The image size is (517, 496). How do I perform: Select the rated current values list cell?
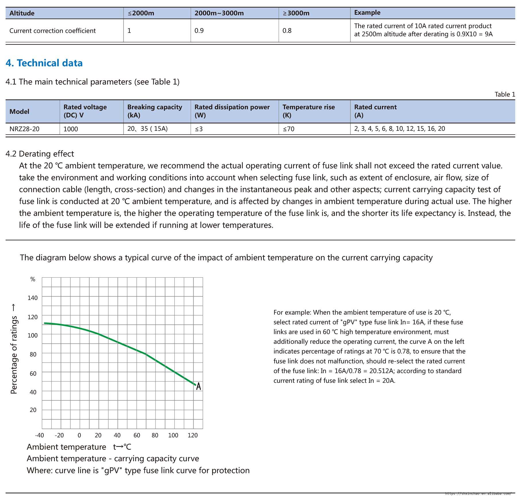pyautogui.click(x=399, y=129)
